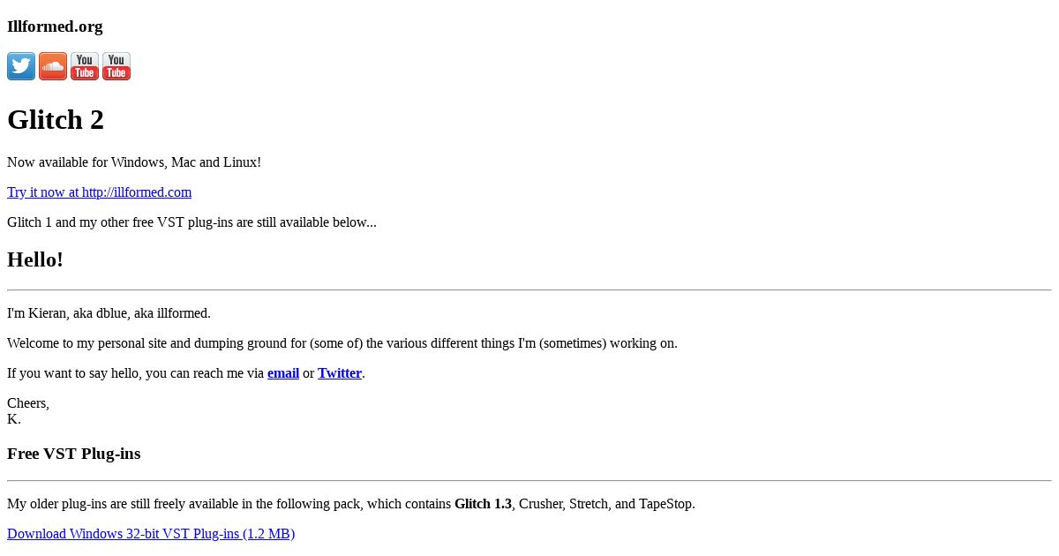Click the 'Welcome to my personal site' paragraph
Image resolution: width=1059 pixels, height=556 pixels.
click(x=342, y=343)
